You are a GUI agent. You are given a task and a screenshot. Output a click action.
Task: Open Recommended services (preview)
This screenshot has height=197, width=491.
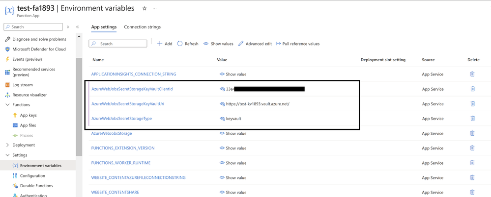pyautogui.click(x=34, y=72)
